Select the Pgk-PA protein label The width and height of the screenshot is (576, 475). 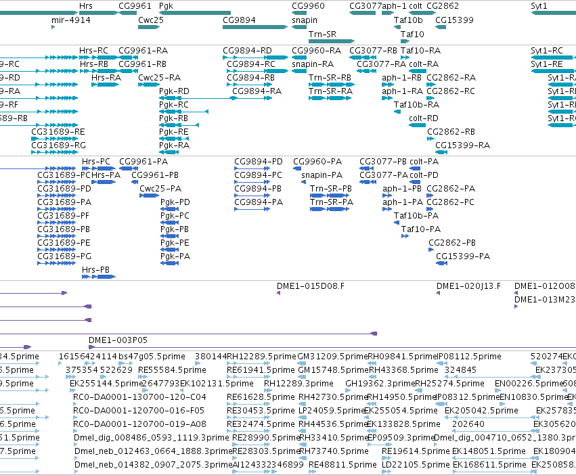click(x=175, y=256)
